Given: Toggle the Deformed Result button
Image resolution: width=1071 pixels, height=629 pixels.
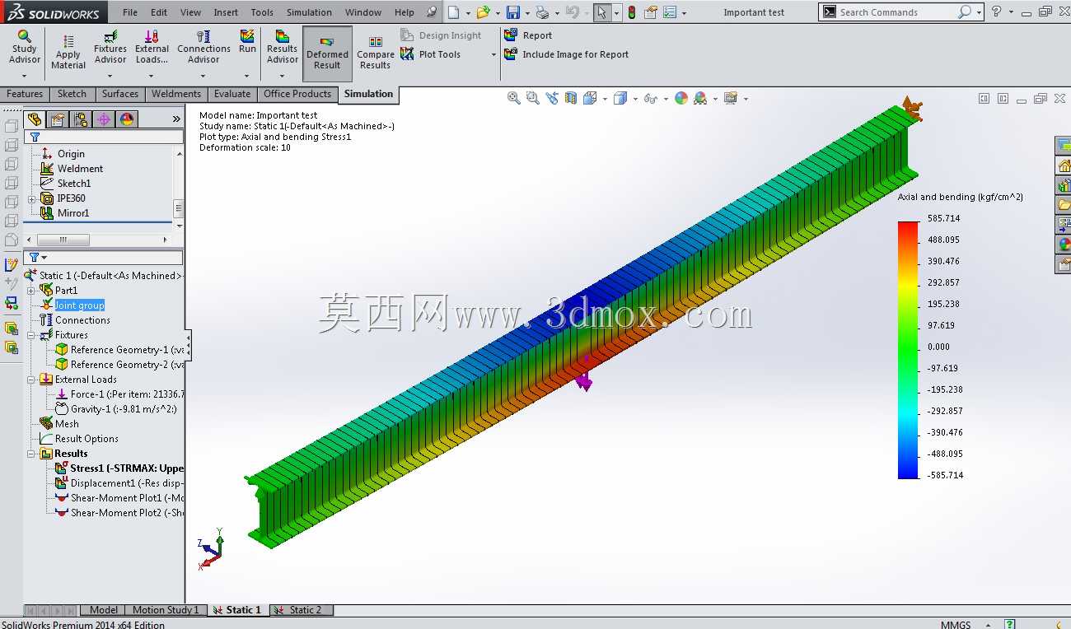Looking at the screenshot, I should pos(327,54).
